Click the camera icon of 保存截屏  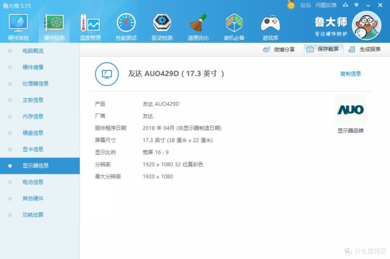point(310,49)
